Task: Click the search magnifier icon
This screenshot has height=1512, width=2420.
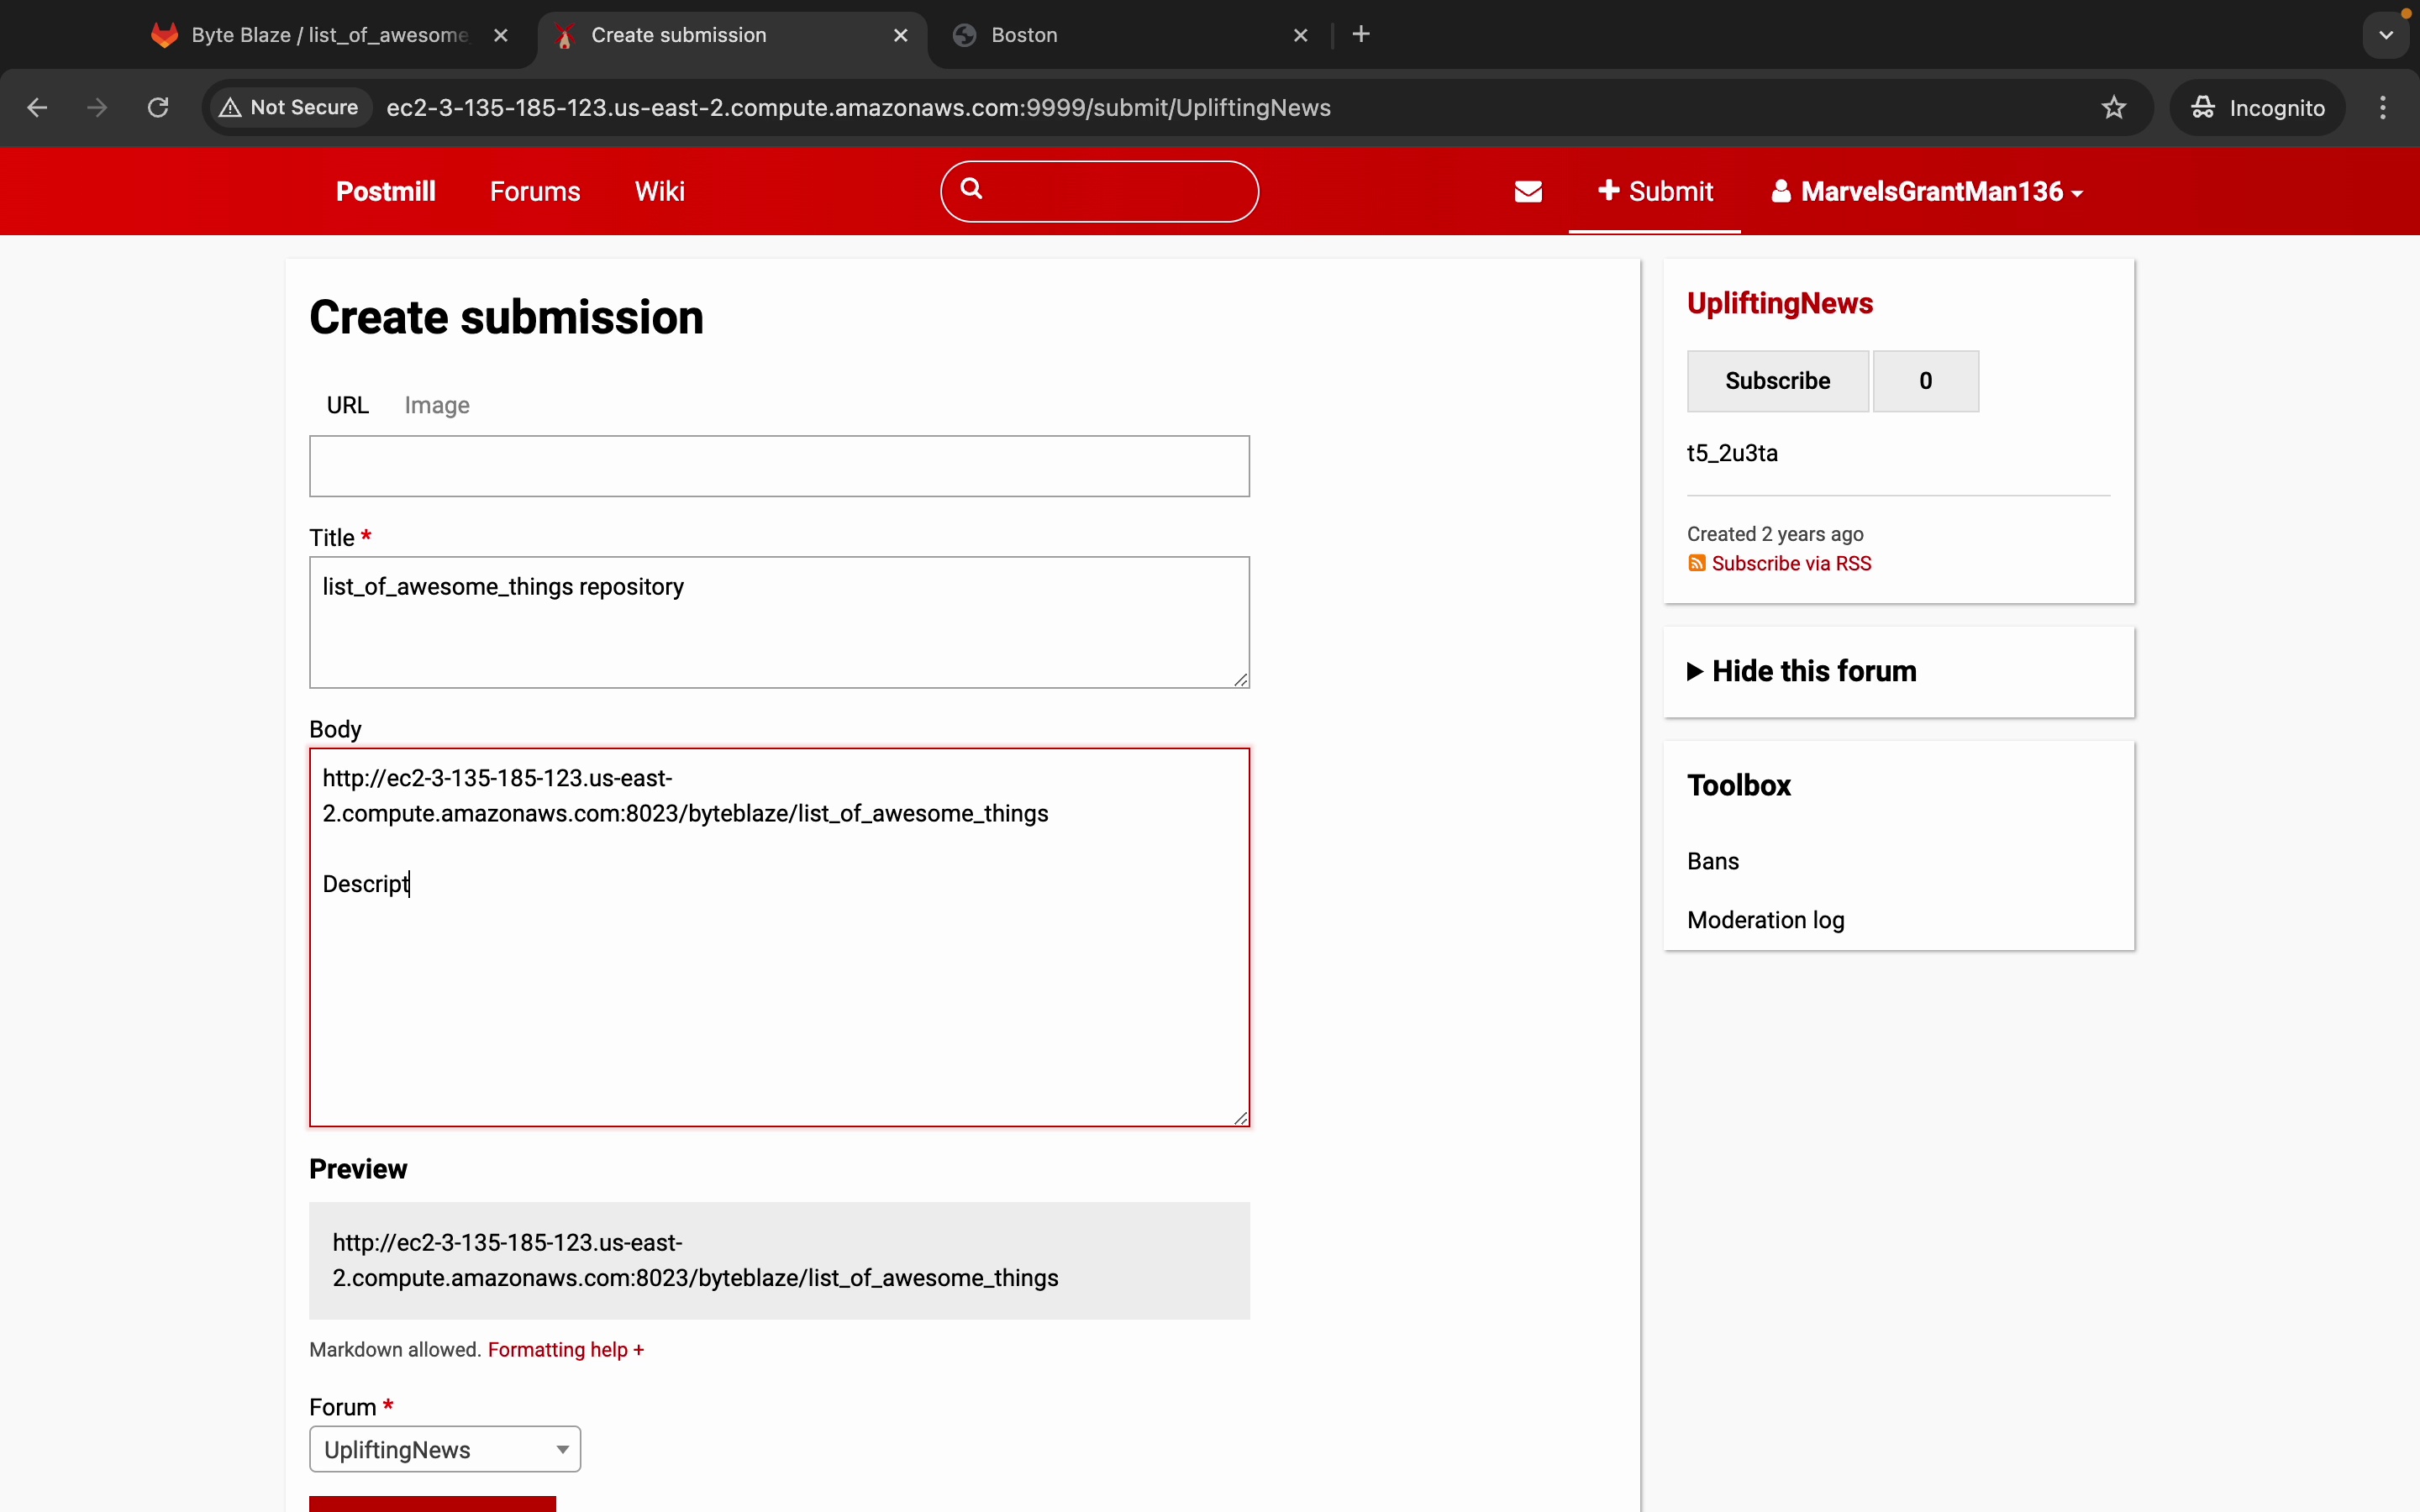Action: tap(971, 188)
